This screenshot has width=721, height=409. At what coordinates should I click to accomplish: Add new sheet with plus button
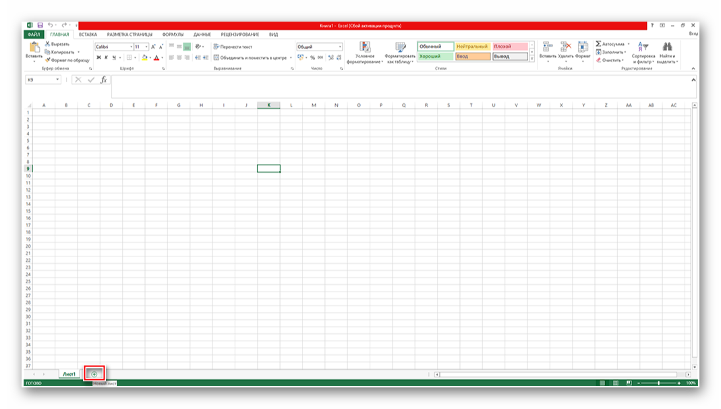pos(94,374)
